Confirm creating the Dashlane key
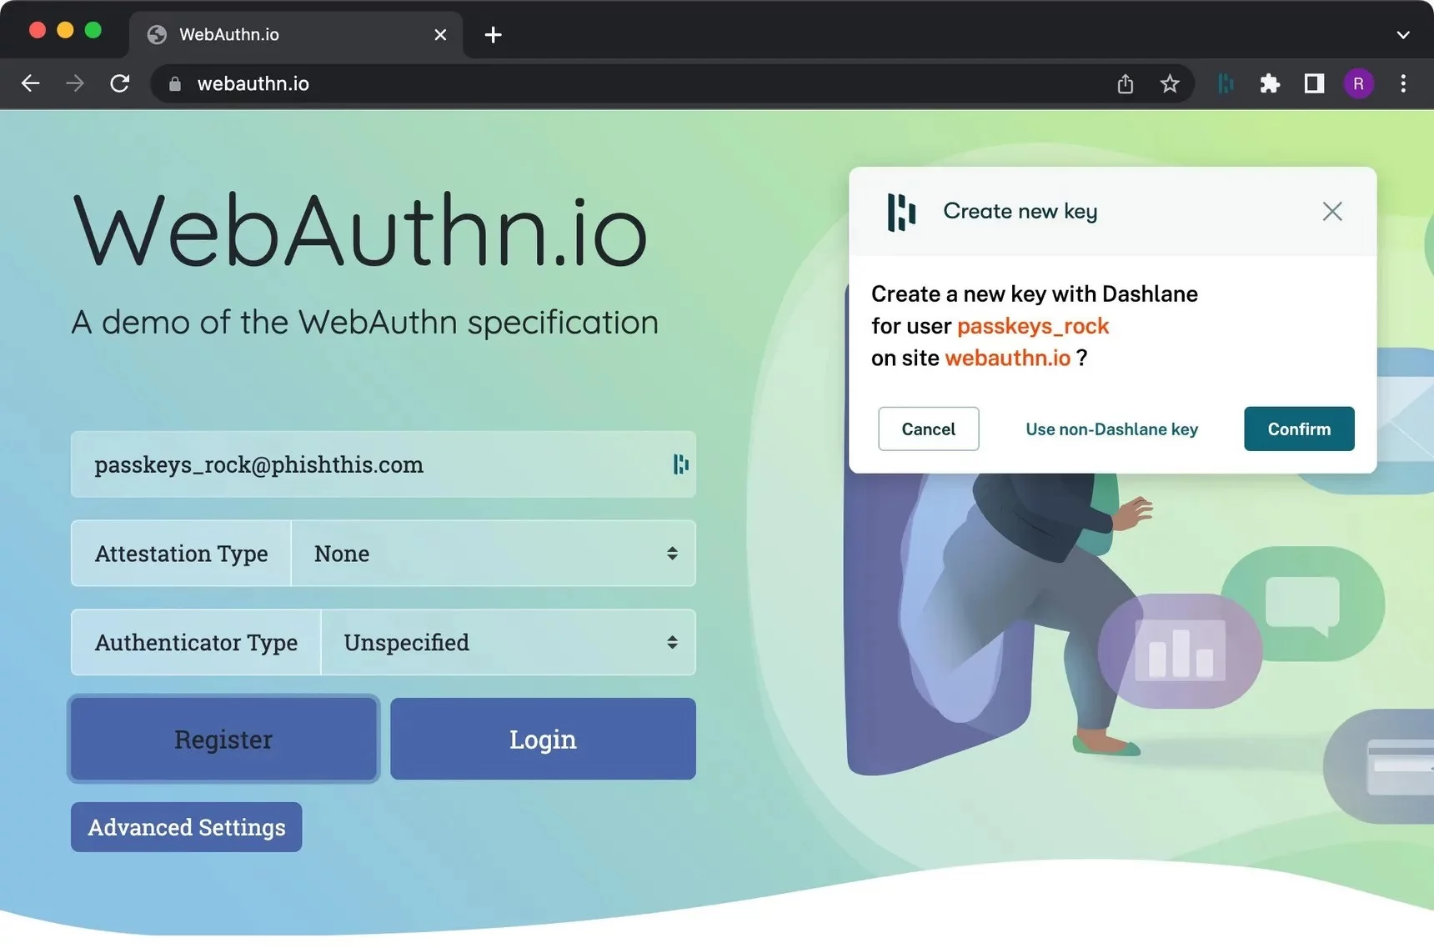 (1299, 429)
